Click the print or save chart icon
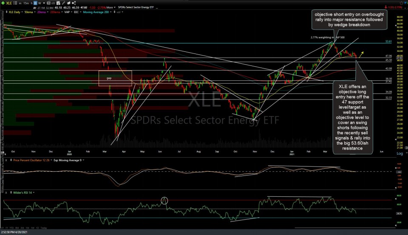408x235 pixels. [x=69, y=3]
